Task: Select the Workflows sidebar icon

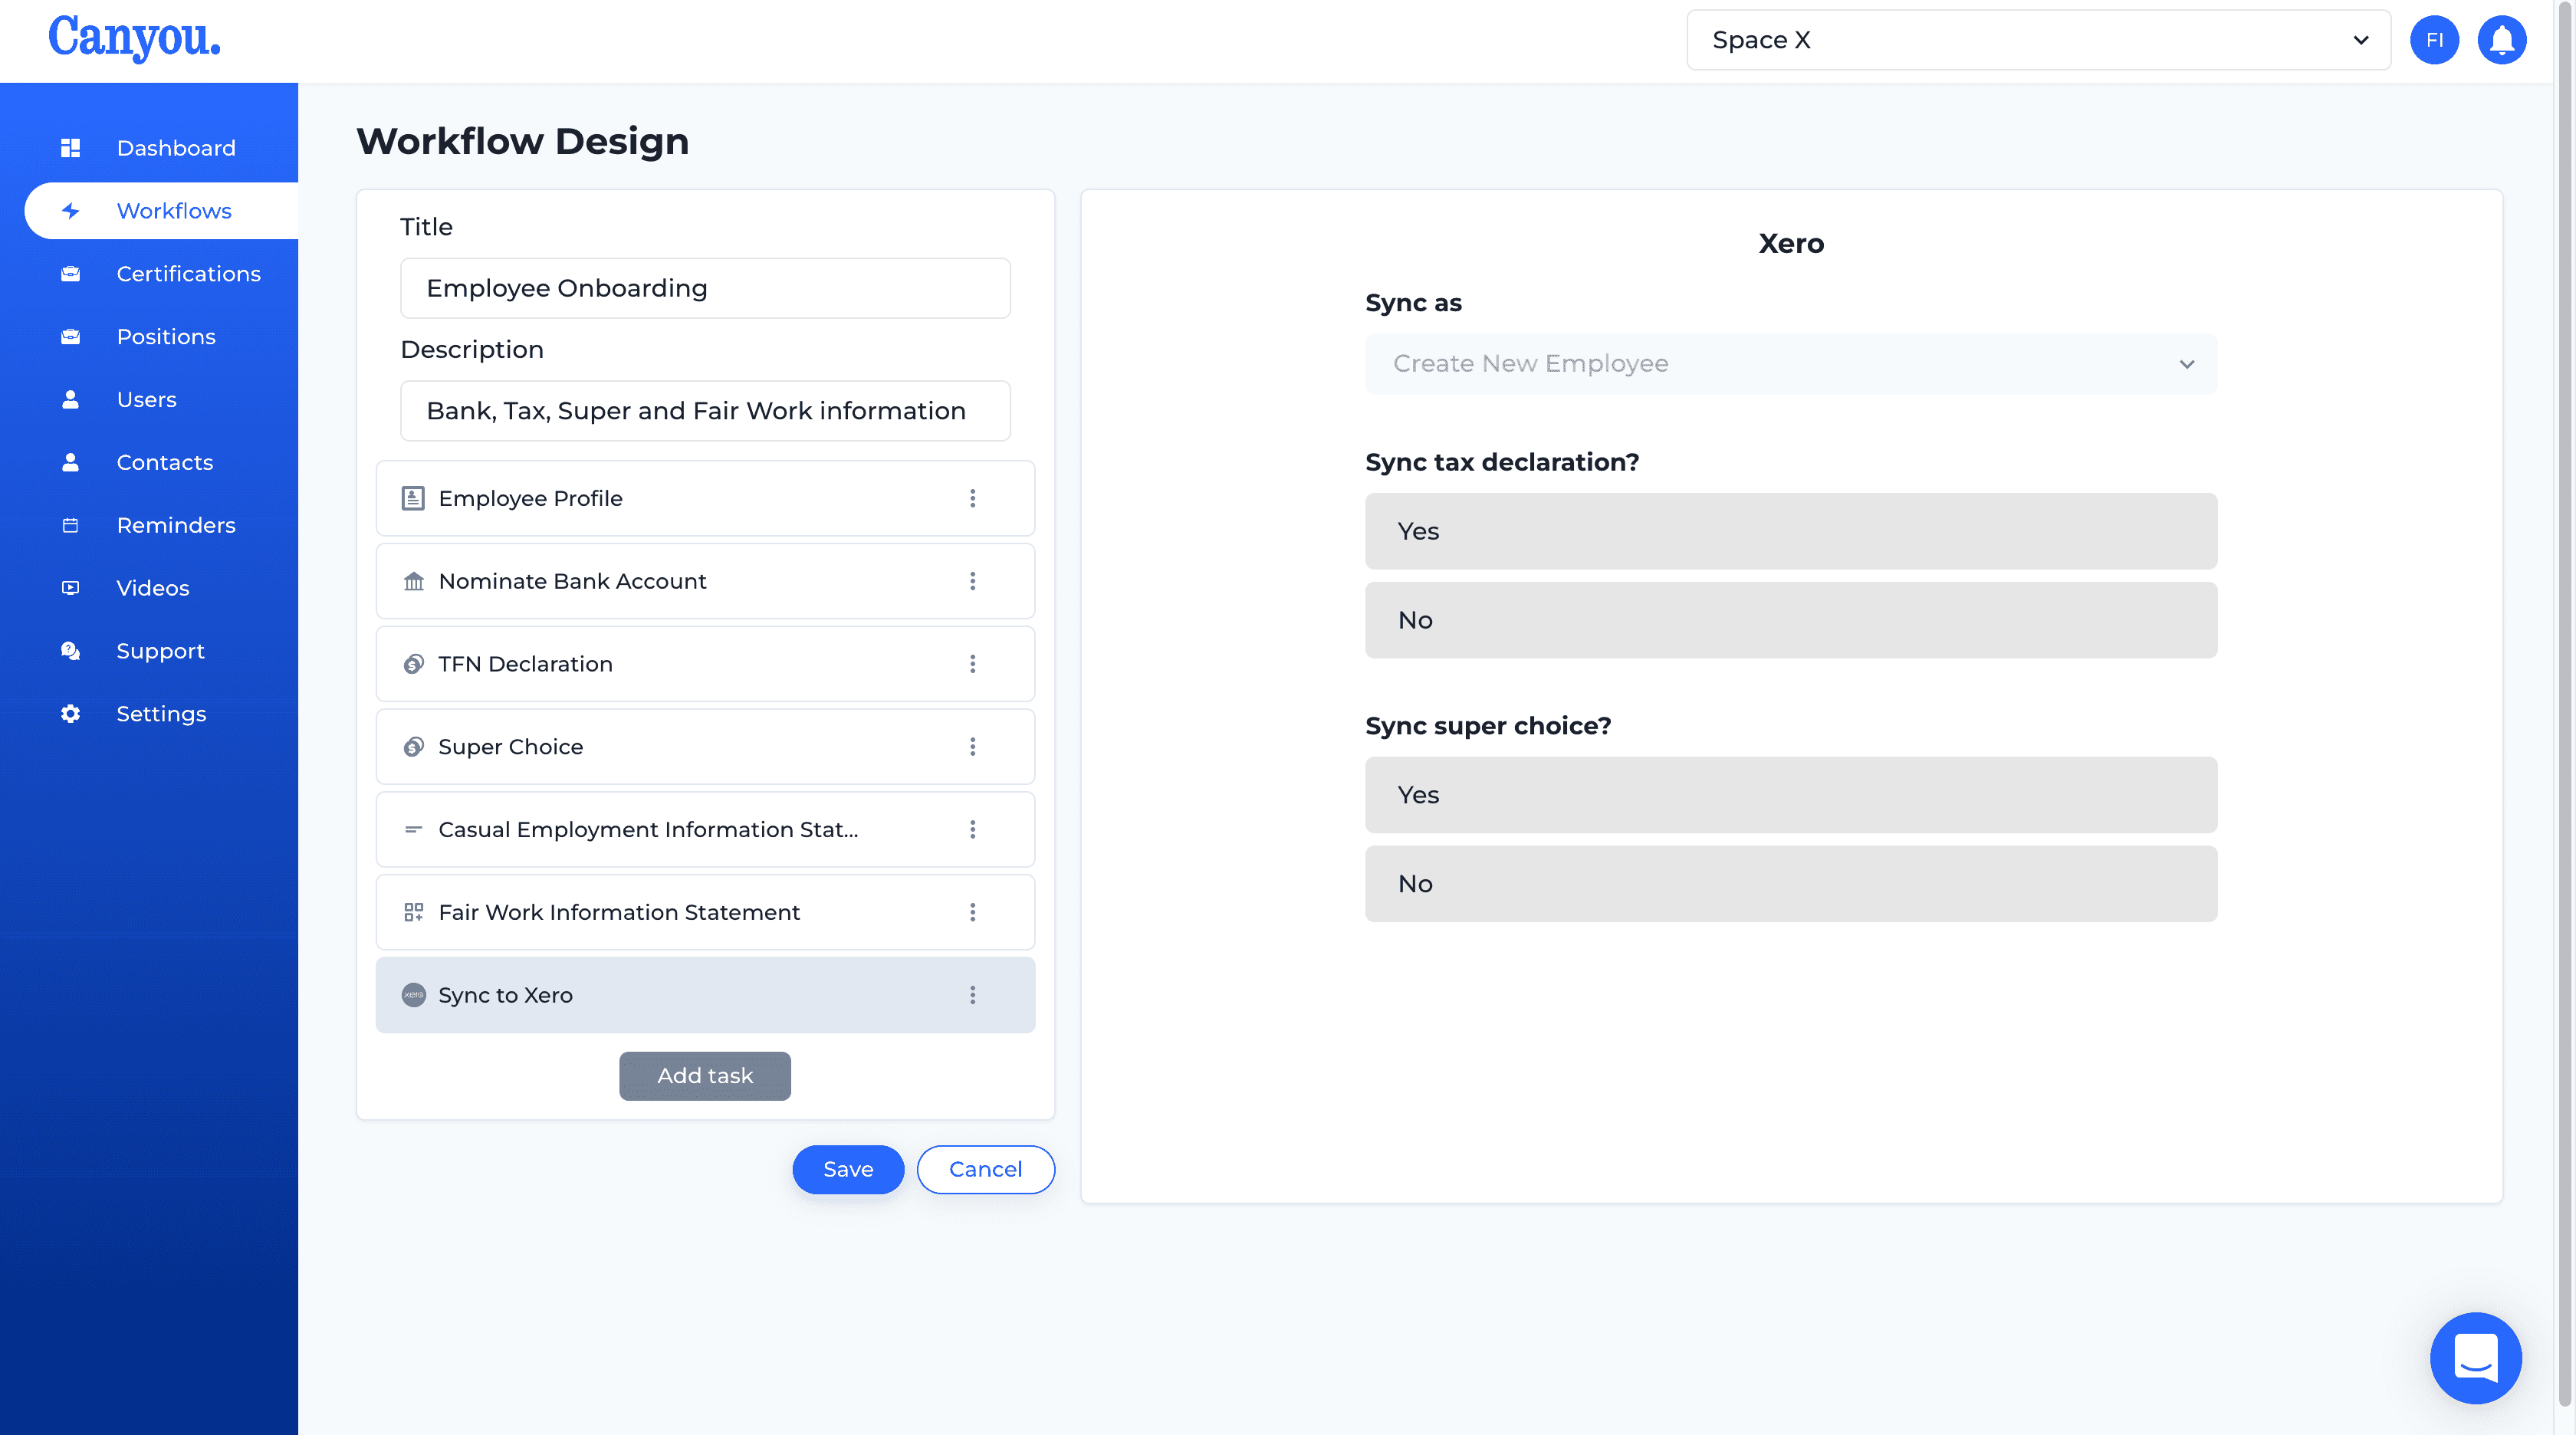Action: 71,210
